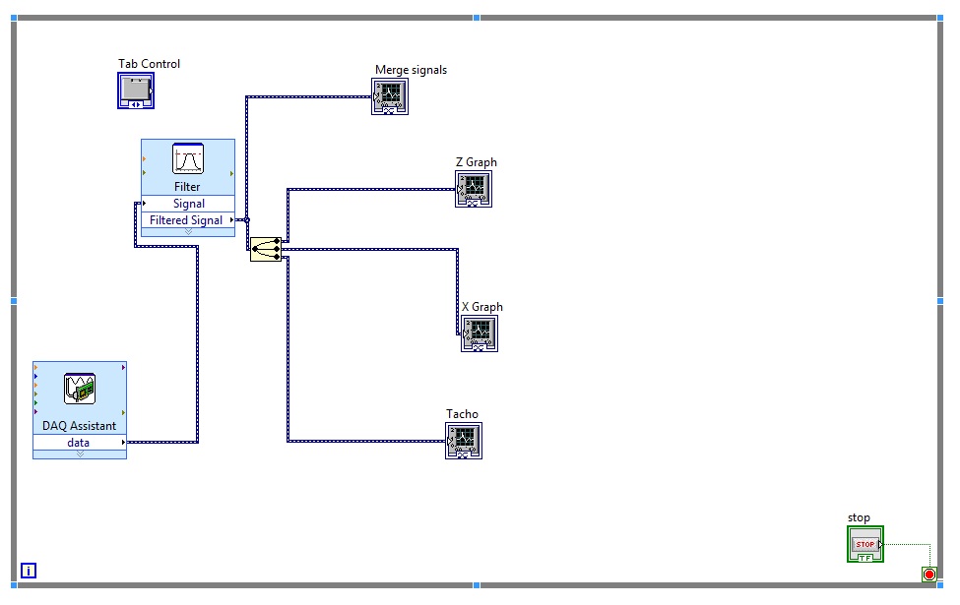The width and height of the screenshot is (960, 605).
Task: Expand the DAQ Assistant chevron below data
Action: click(79, 454)
